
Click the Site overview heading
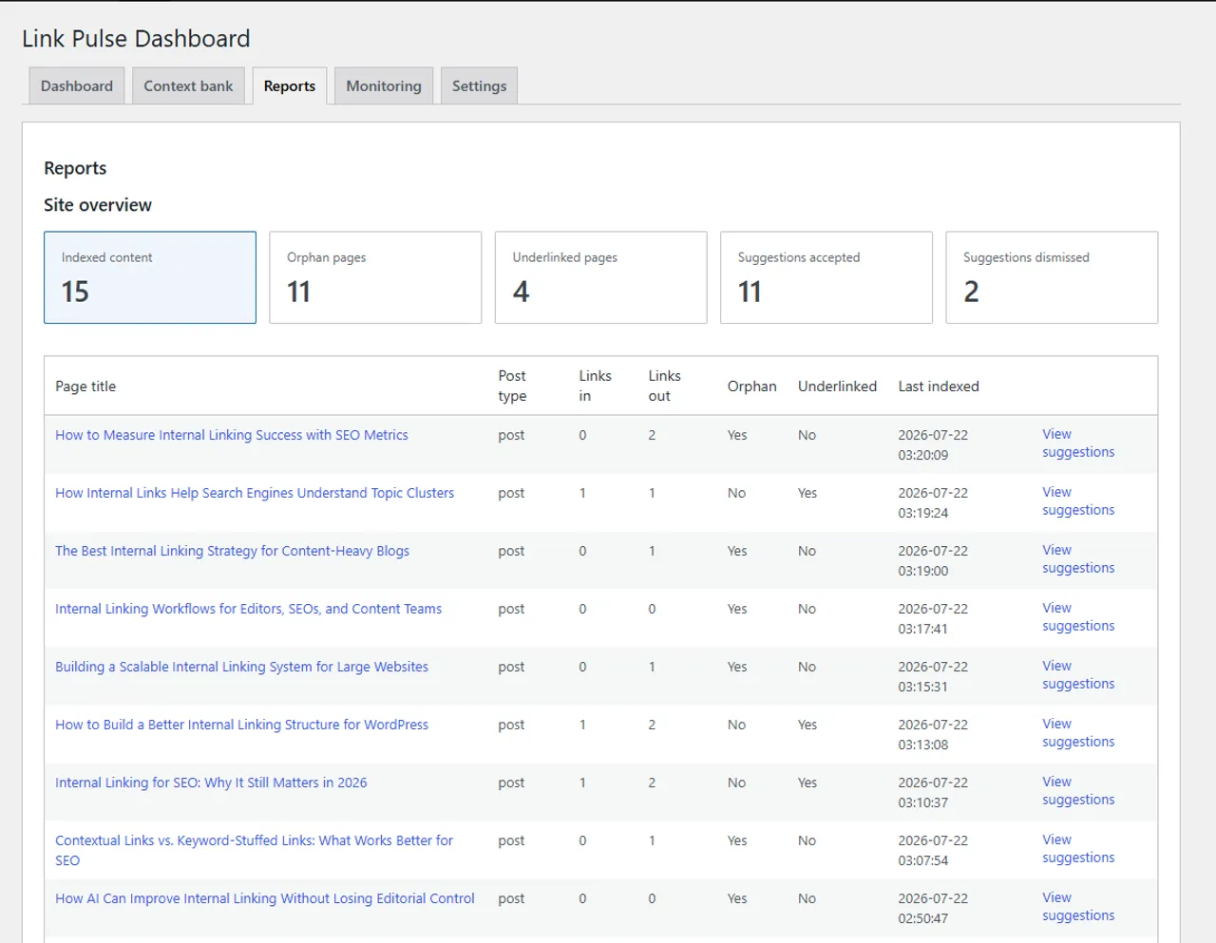(98, 205)
